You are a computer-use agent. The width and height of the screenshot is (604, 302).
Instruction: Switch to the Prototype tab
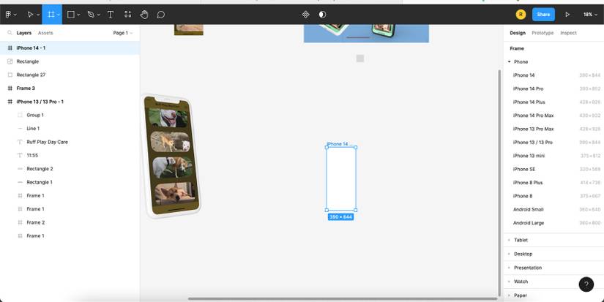tap(543, 33)
